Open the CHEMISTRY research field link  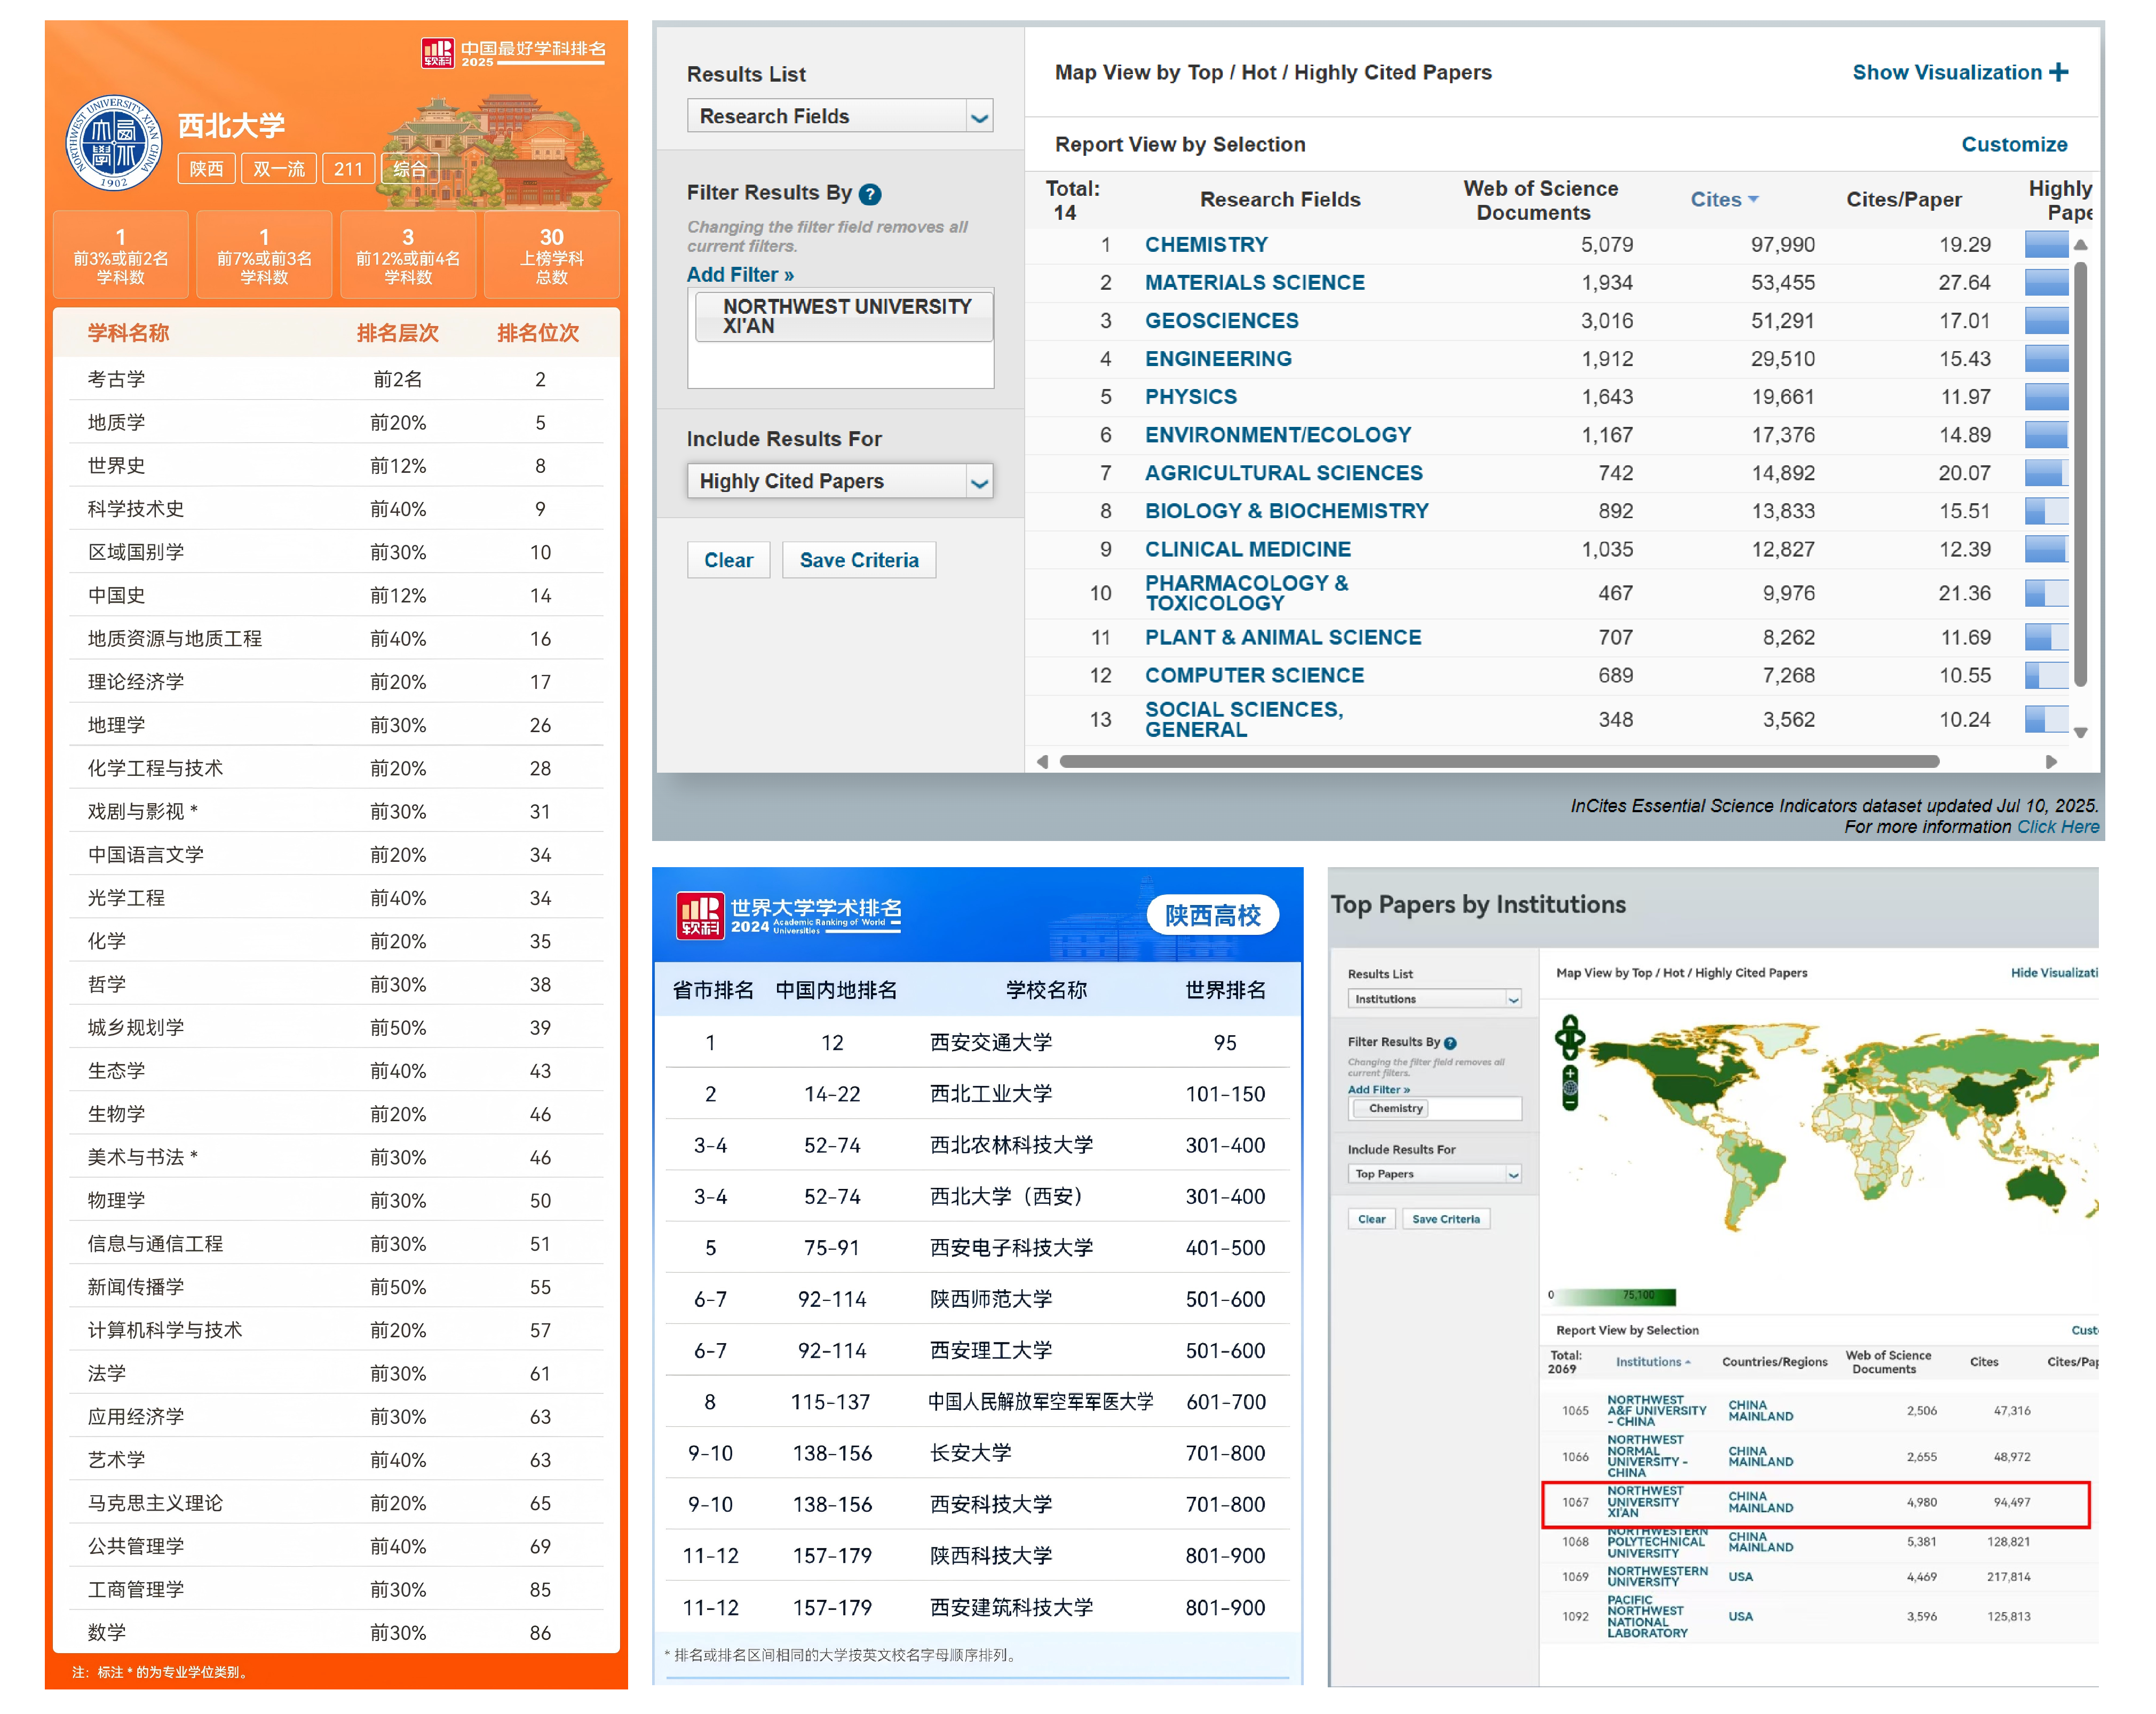1206,245
